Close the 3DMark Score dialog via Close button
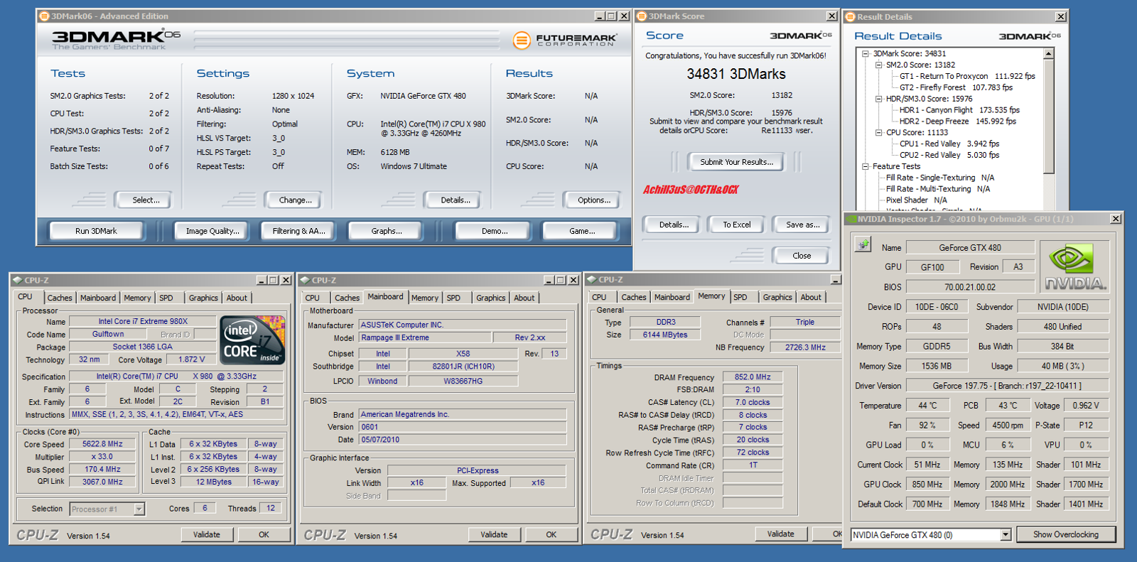This screenshot has width=1137, height=562. pos(802,256)
